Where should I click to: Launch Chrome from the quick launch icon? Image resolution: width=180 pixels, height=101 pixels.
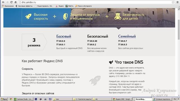point(11,99)
